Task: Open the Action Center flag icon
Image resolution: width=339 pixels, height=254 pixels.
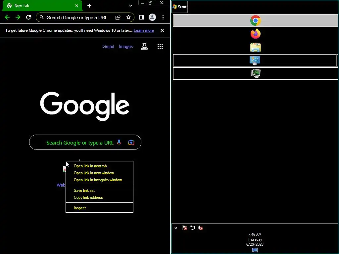Action: [x=184, y=228]
